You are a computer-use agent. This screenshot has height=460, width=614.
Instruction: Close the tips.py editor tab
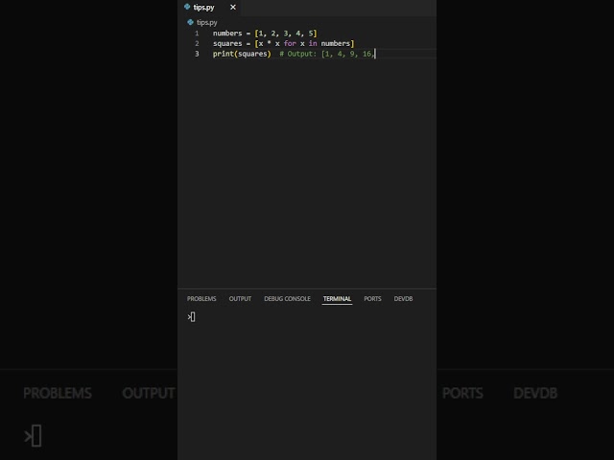233,7
